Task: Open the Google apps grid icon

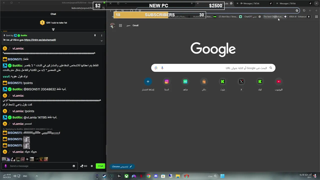Action: click(120, 25)
